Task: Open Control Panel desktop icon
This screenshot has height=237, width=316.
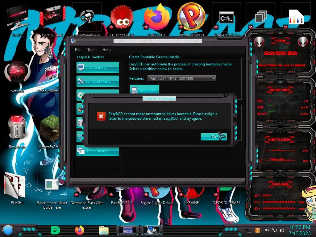Action: coord(52,21)
